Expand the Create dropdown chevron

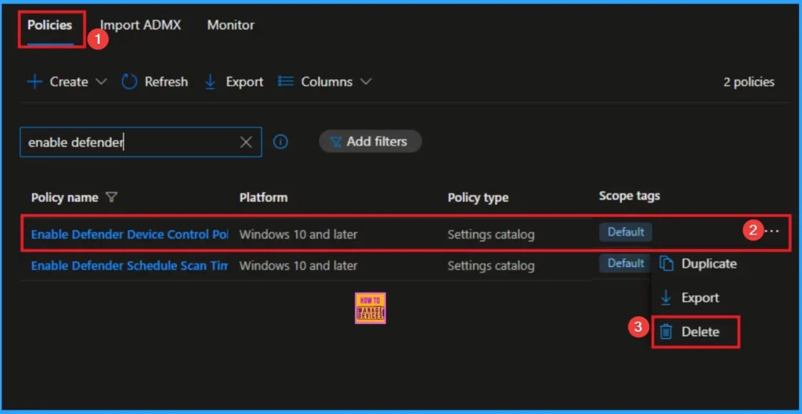tap(101, 81)
